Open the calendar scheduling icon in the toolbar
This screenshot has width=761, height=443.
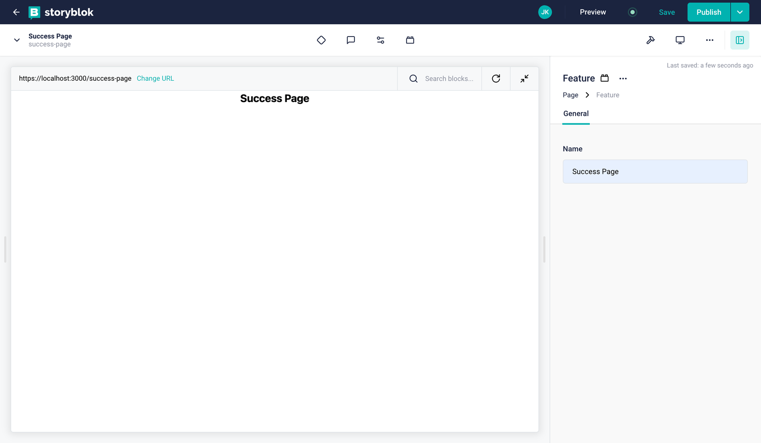click(410, 40)
